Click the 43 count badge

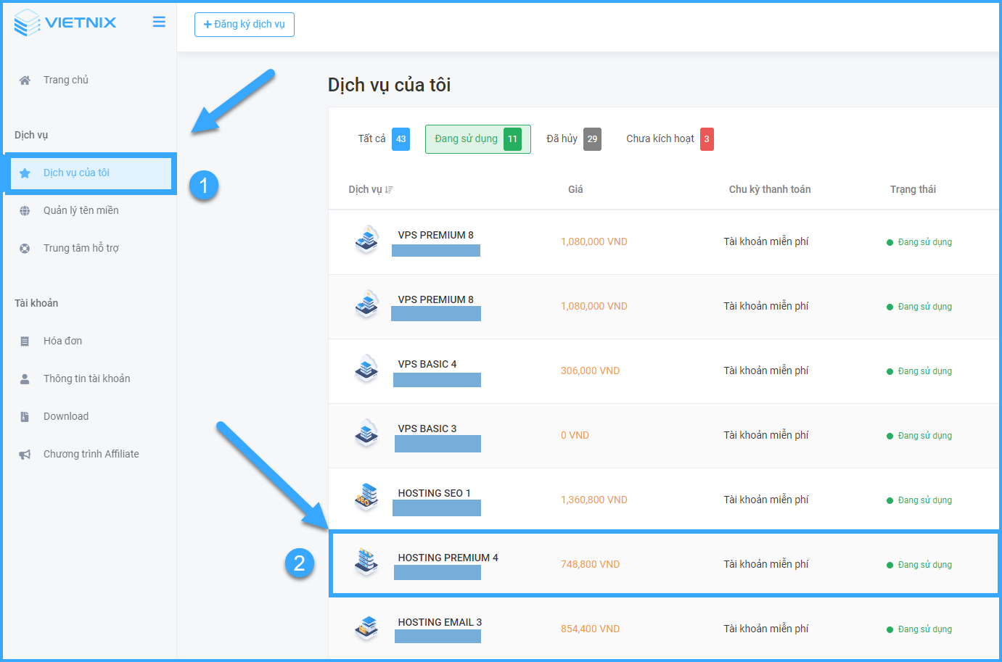point(401,139)
